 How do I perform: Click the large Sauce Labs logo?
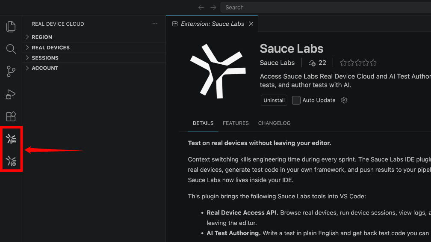218,71
